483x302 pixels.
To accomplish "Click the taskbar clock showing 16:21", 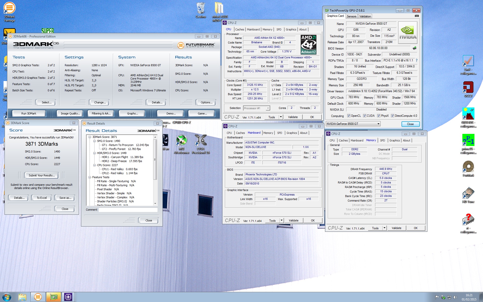I will (x=469, y=297).
